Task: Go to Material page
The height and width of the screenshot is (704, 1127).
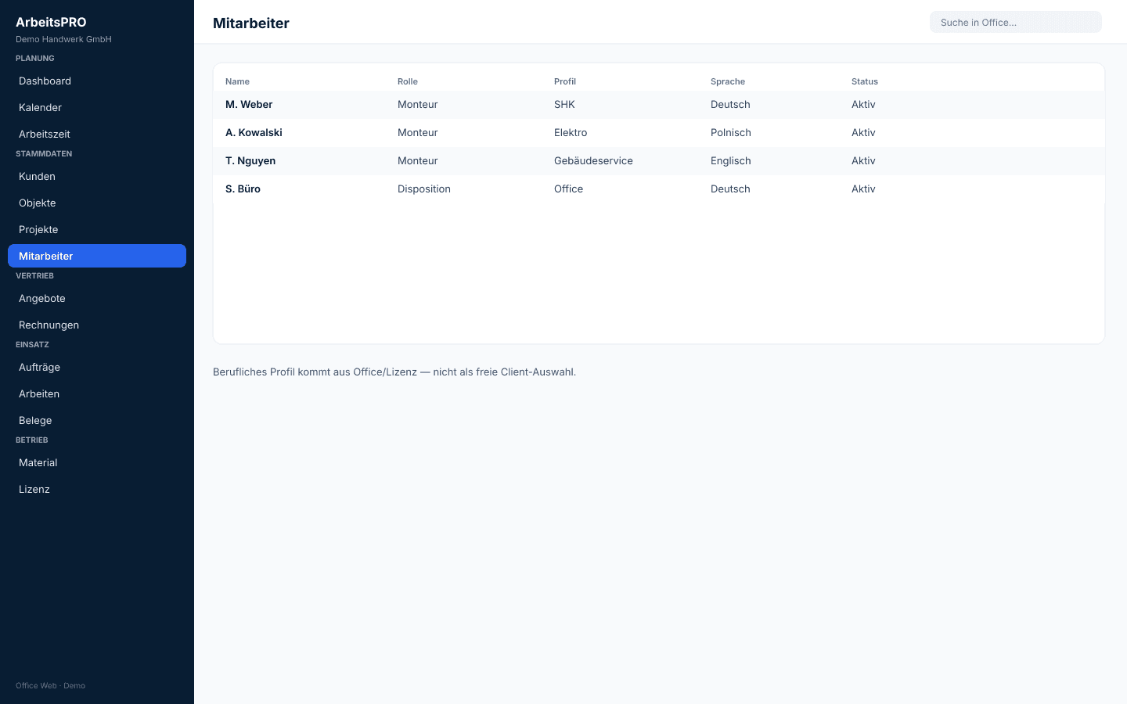Action: [x=97, y=462]
